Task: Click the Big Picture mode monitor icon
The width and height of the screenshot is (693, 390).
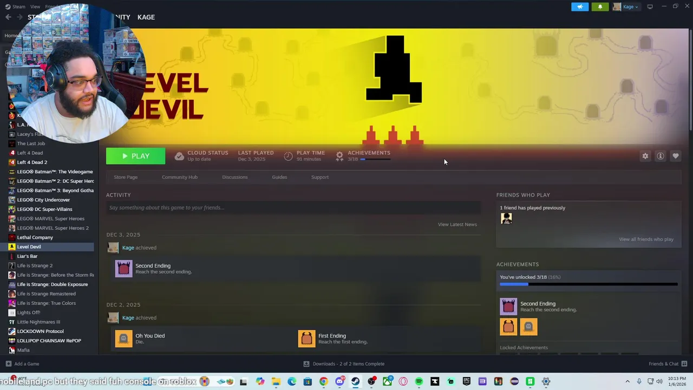Action: (x=650, y=6)
